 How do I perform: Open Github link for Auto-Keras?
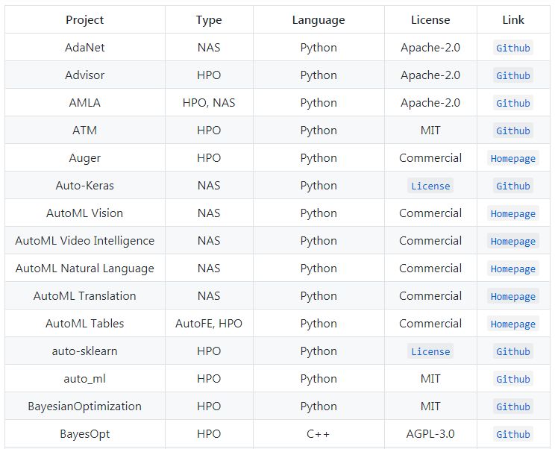[513, 186]
